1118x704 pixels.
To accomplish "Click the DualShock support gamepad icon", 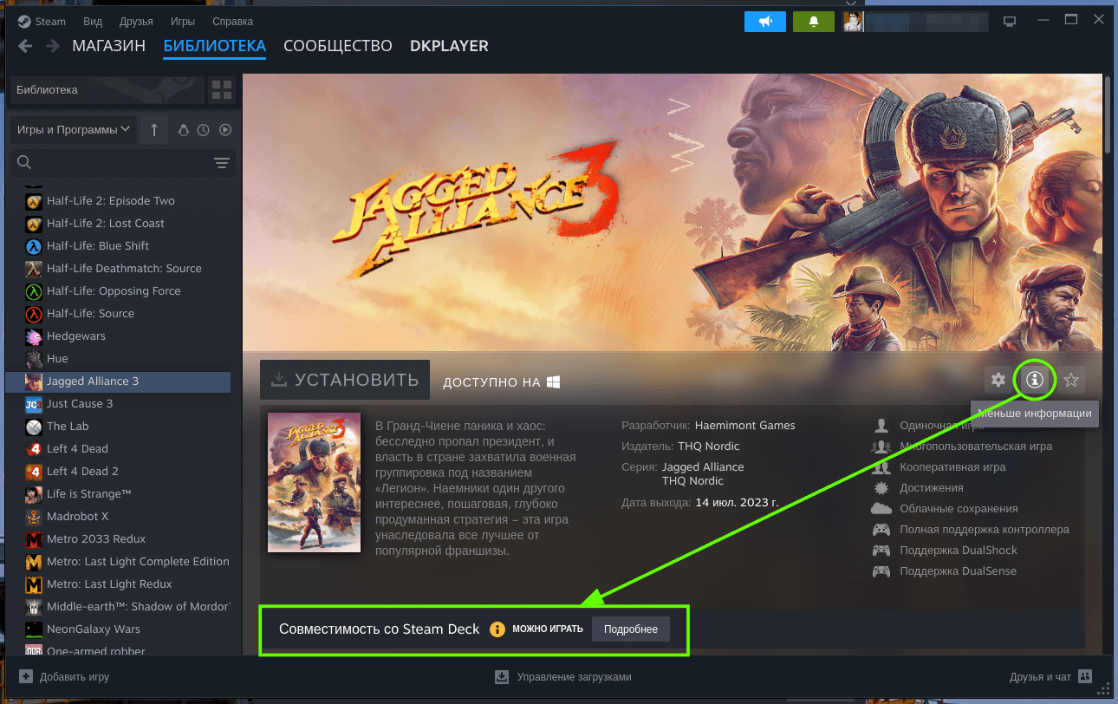I will 881,551.
